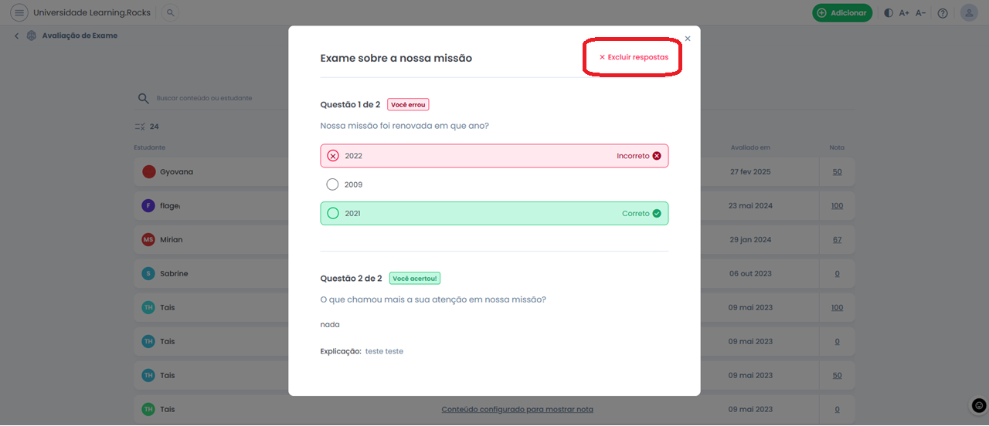Close the exam modal with X icon
989x426 pixels.
coord(688,39)
